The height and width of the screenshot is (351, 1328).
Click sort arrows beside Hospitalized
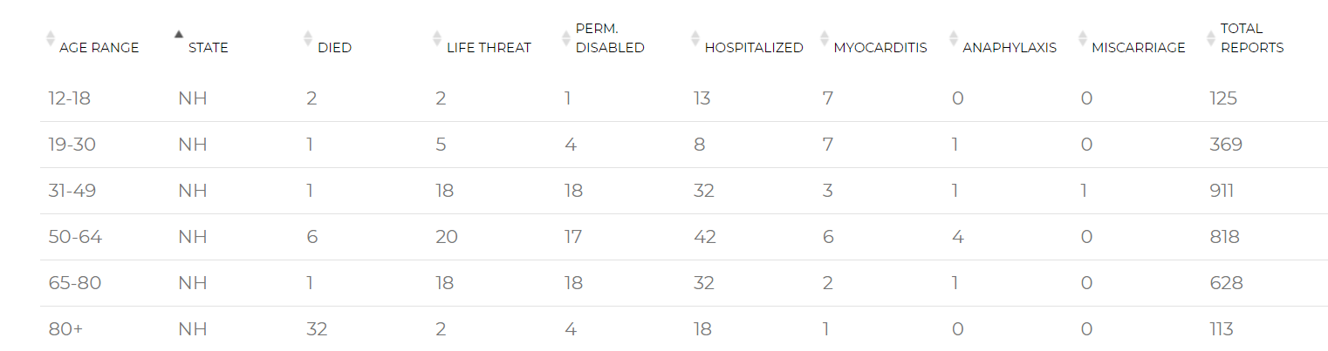coord(695,38)
